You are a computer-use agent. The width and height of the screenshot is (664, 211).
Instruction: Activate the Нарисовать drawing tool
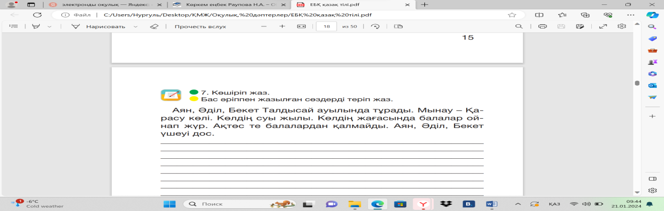click(x=99, y=26)
